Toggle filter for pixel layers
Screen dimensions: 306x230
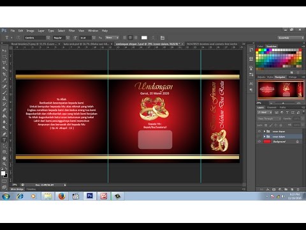(277, 112)
